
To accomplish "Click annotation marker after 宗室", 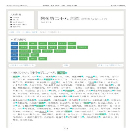I will pyautogui.click(x=95, y=82).
